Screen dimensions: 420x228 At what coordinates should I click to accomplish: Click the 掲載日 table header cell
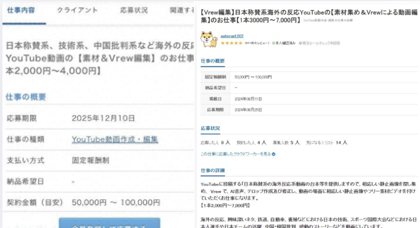coord(215,99)
